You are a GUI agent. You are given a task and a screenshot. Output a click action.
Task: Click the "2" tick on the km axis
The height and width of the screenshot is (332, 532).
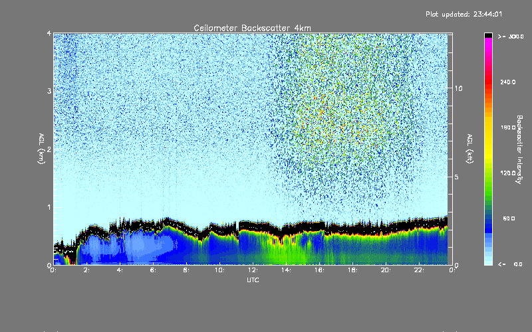49,149
